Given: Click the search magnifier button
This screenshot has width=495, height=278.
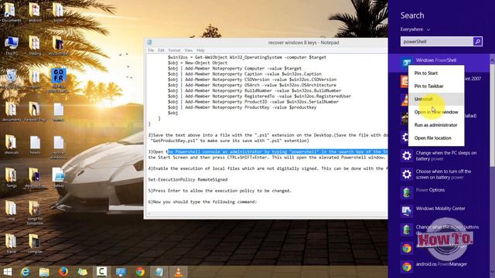Looking at the screenshot, I should click(478, 41).
